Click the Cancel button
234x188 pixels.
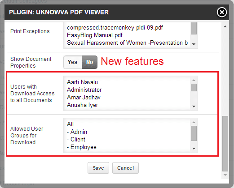[x=125, y=168]
